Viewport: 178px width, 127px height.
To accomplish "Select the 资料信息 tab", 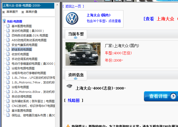I will click(76, 76).
